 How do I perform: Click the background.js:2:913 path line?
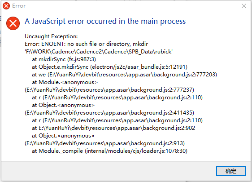coord(104,143)
